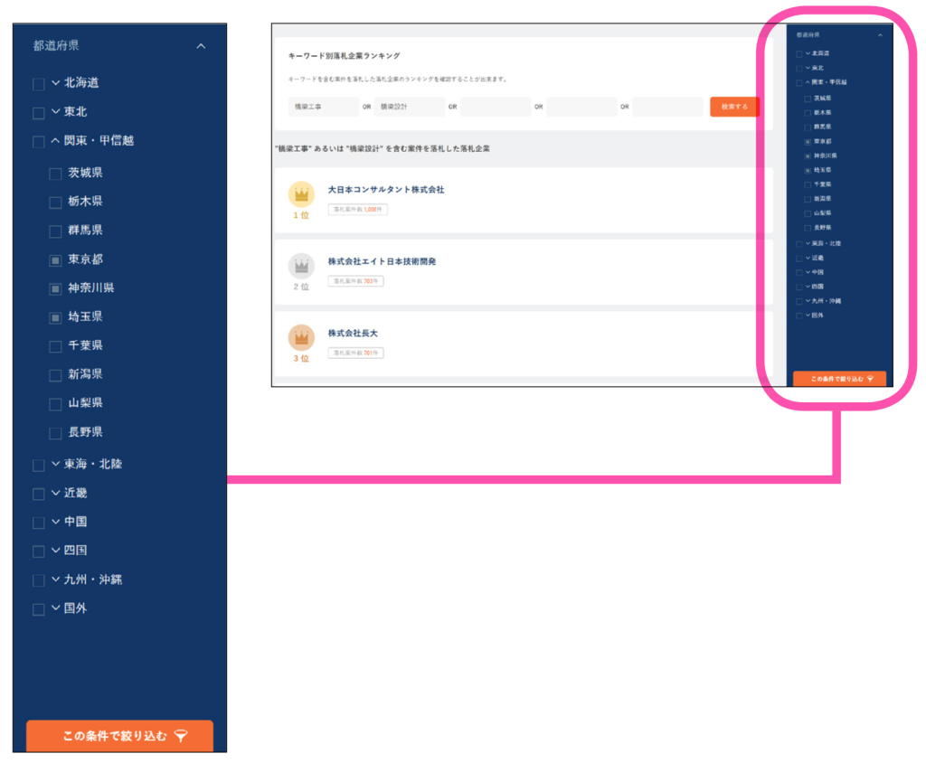Screen dimensions: 926x763
Task: Check the 中国 checkbox in large sidebar
Action: 38,523
